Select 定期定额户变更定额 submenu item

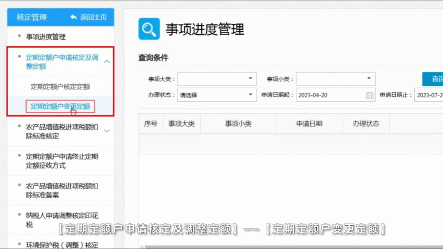tap(60, 107)
